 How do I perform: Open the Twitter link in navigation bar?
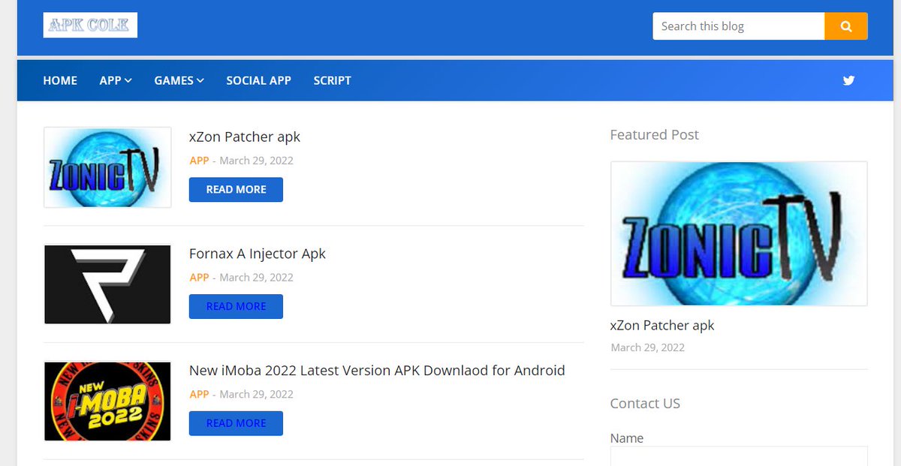[848, 80]
